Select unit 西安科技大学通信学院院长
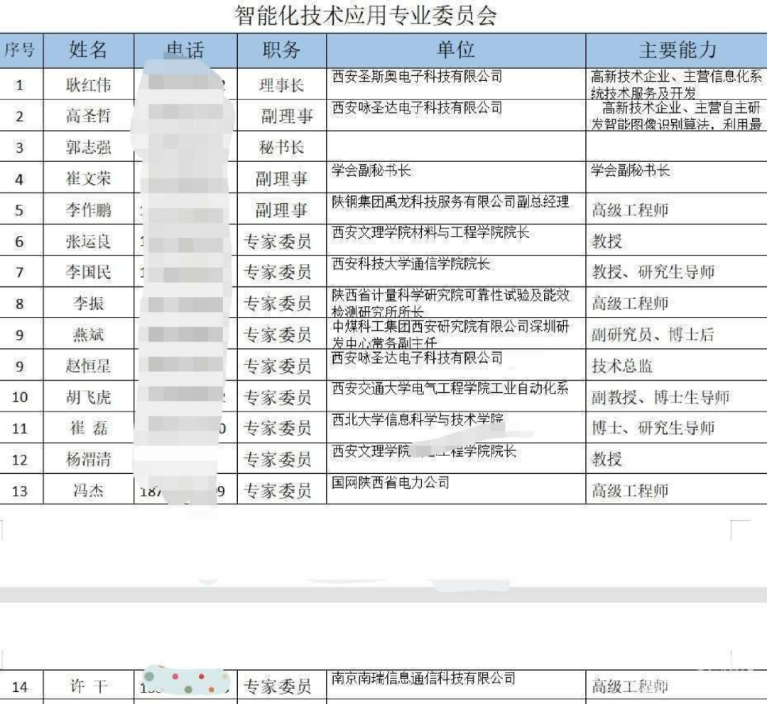This screenshot has width=767, height=704. click(411, 264)
